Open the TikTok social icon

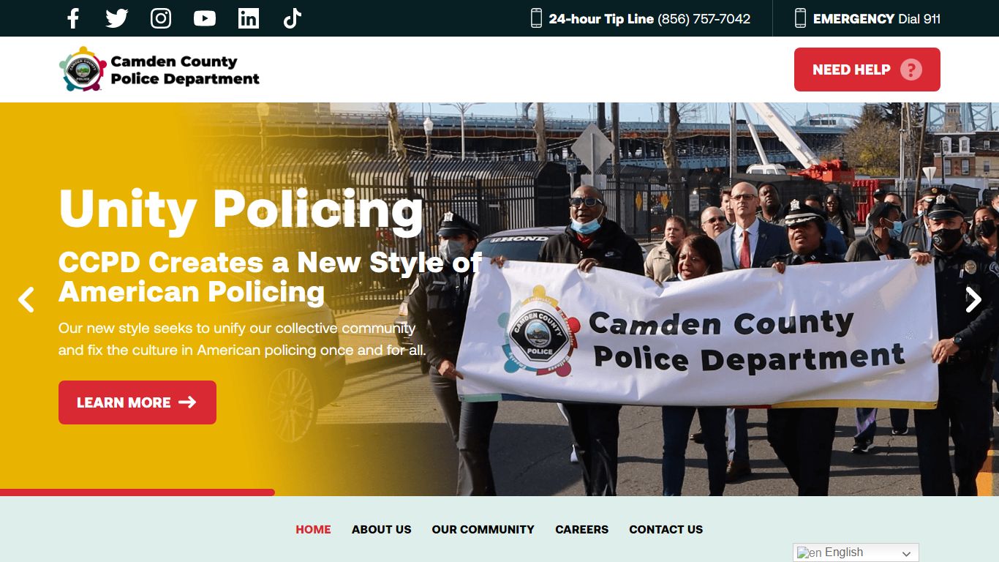(293, 18)
